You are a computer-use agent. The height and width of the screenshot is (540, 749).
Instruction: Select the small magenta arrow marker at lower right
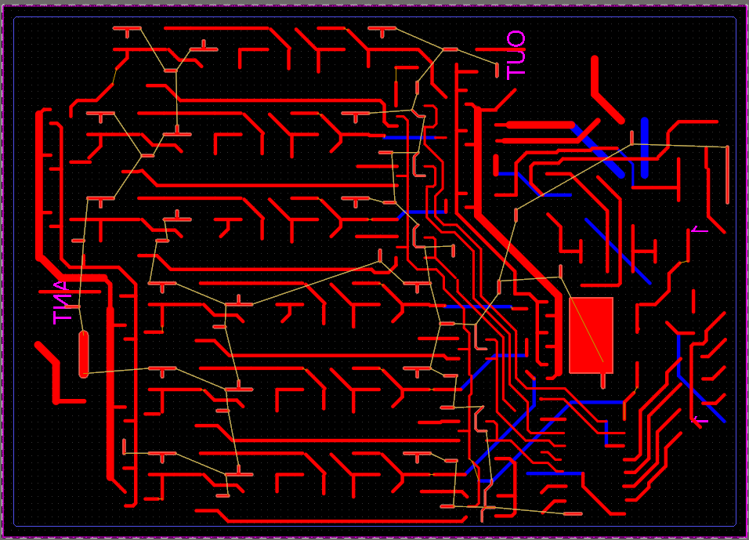[x=700, y=420]
